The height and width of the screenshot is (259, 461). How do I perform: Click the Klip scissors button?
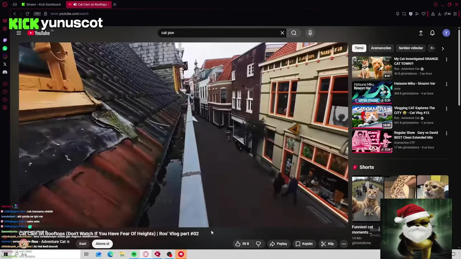point(327,244)
